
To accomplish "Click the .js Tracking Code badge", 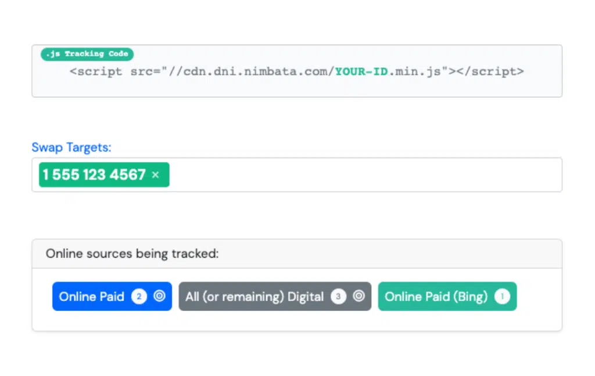I will pos(87,54).
